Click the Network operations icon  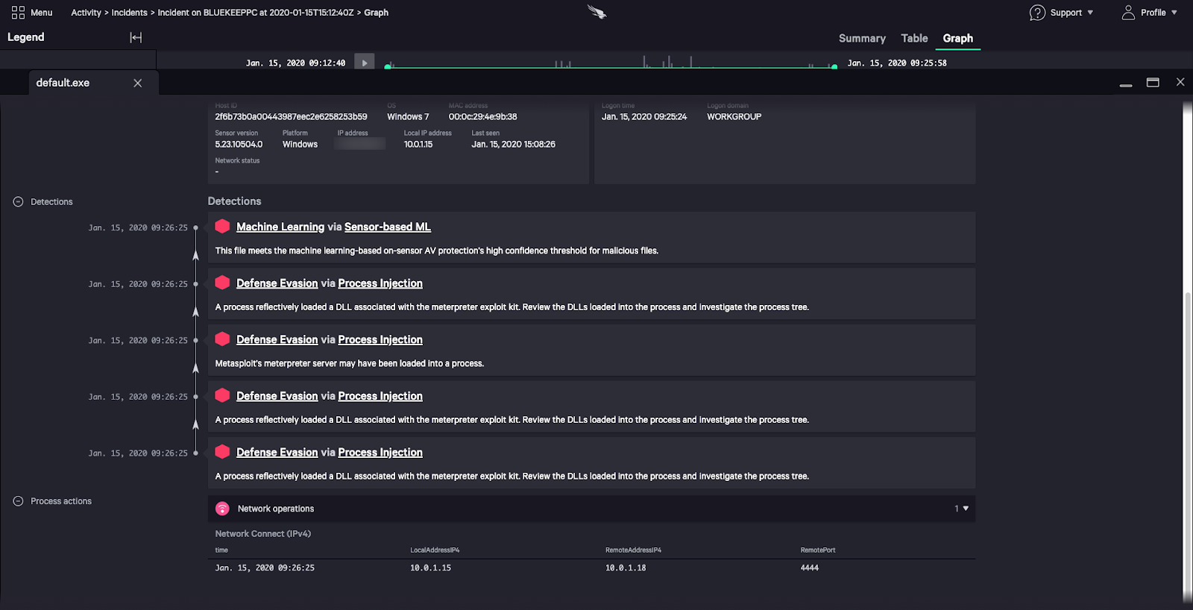(222, 509)
